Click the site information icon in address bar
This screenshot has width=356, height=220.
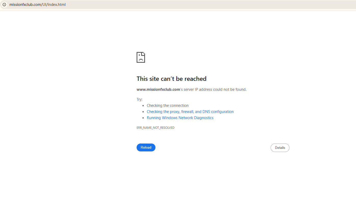tap(4, 5)
